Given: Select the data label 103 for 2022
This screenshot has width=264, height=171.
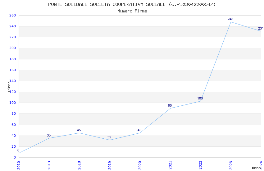Looking at the screenshot, I should coord(200,98).
